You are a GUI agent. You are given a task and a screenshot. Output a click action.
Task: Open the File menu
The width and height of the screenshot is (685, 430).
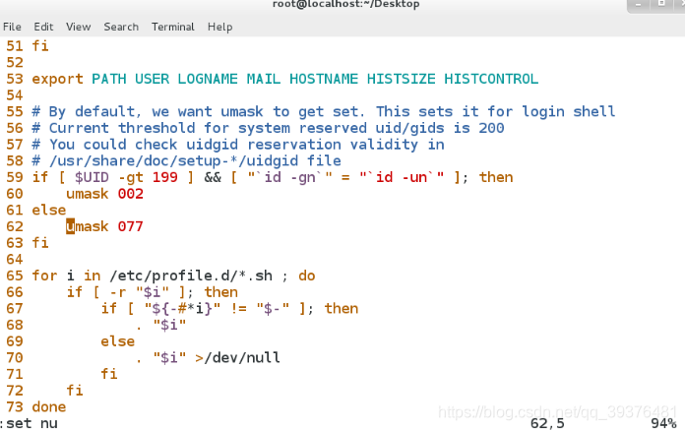(x=12, y=27)
